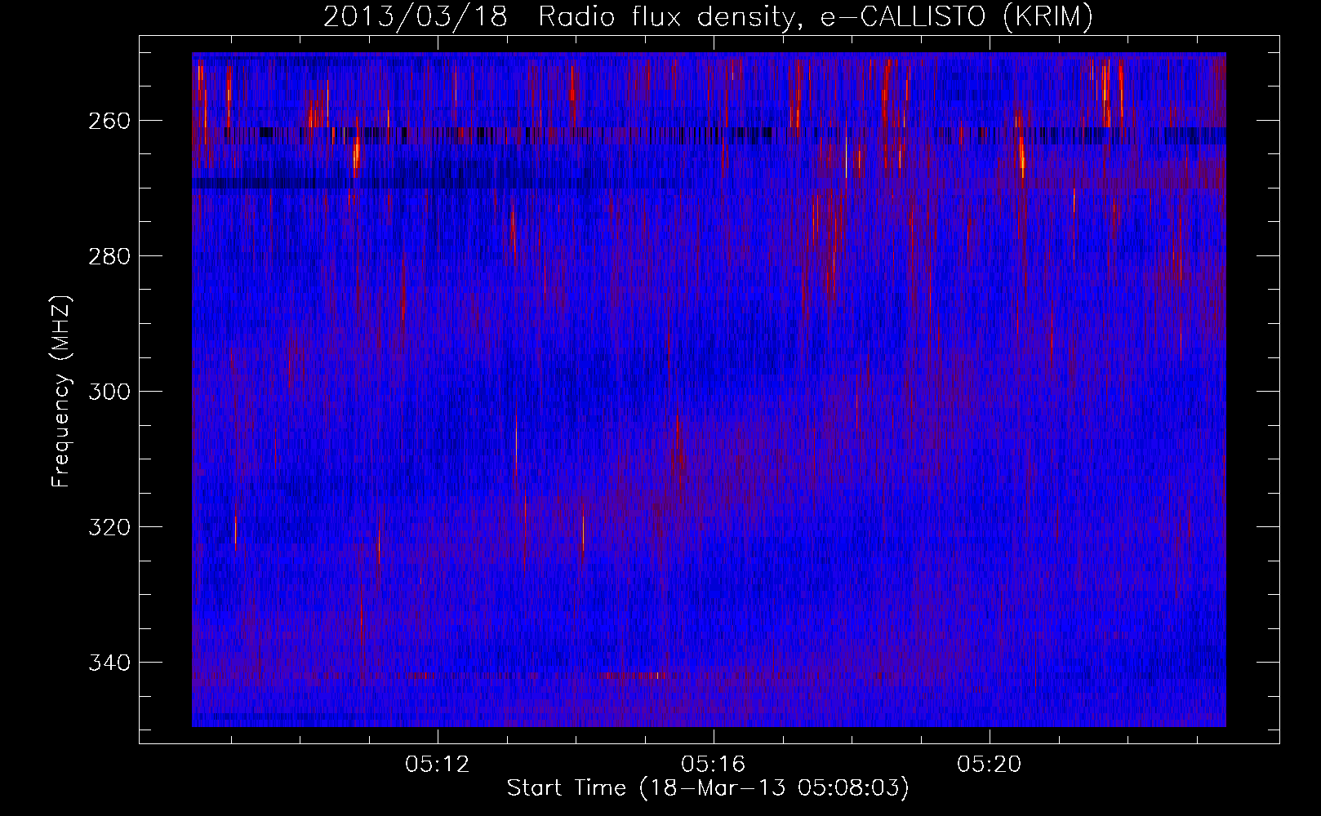Click the 340 frequency tick label

109,663
